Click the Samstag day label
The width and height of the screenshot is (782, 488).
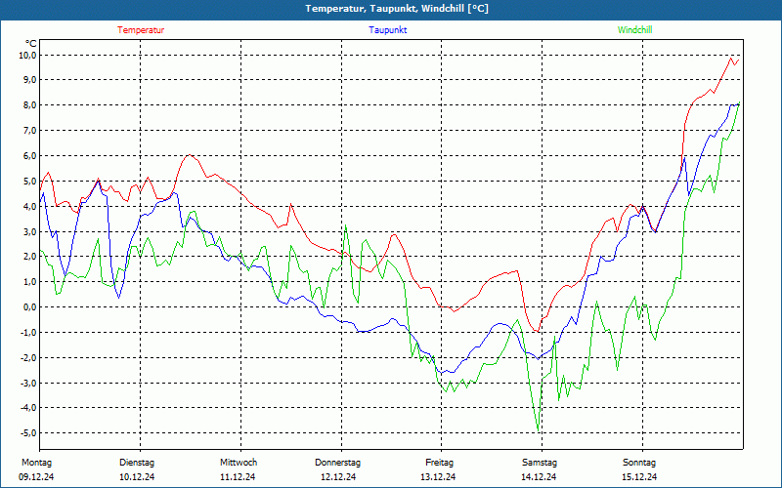tap(540, 463)
